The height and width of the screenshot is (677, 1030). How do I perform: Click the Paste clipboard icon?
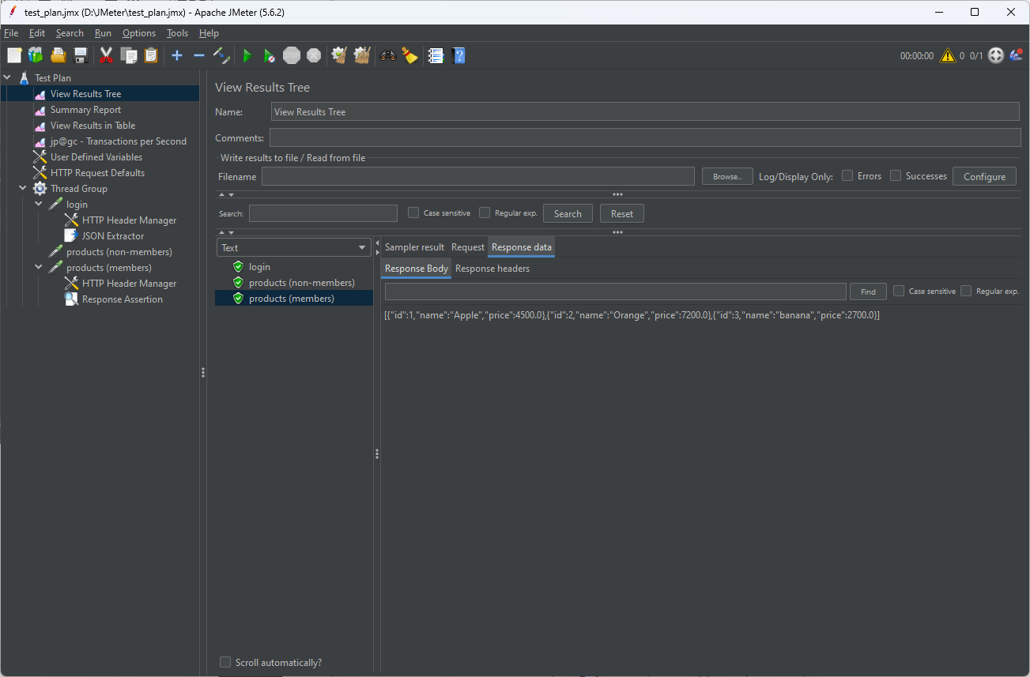pyautogui.click(x=150, y=55)
